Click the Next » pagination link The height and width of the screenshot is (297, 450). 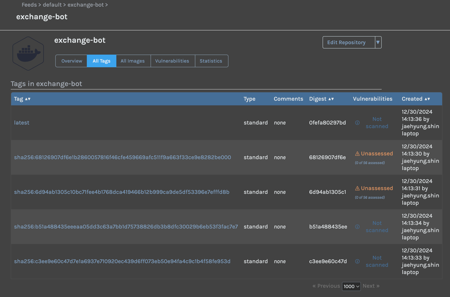coord(371,286)
